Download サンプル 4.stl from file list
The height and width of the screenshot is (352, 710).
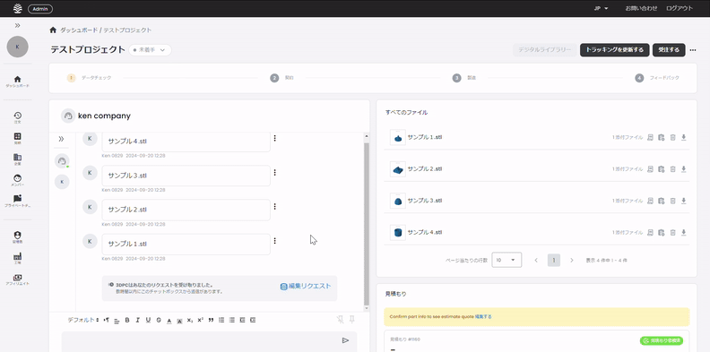pos(684,233)
